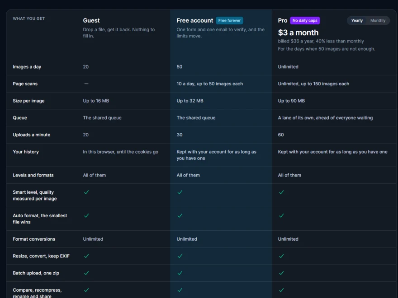Click the Resize, convert, keep EXIF checkmark under Free account

180,256
